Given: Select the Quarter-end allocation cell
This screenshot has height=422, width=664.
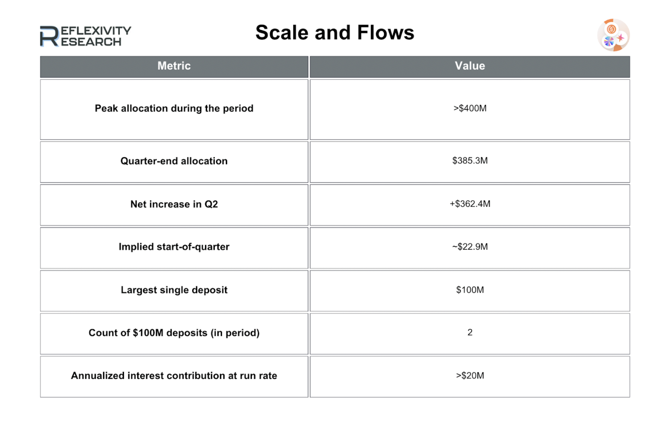Looking at the screenshot, I should point(174,161).
